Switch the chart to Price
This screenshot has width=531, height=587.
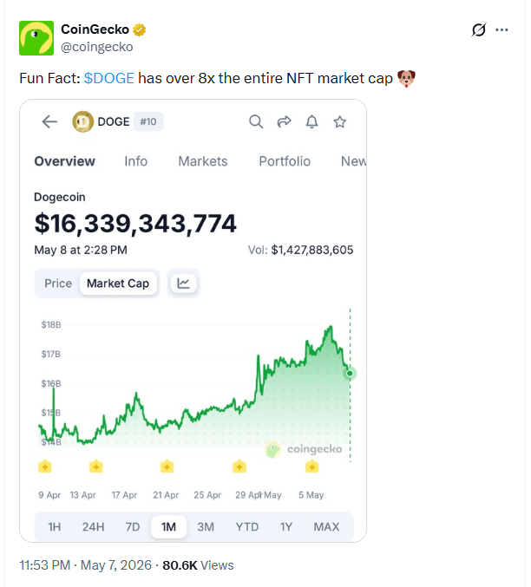(58, 284)
